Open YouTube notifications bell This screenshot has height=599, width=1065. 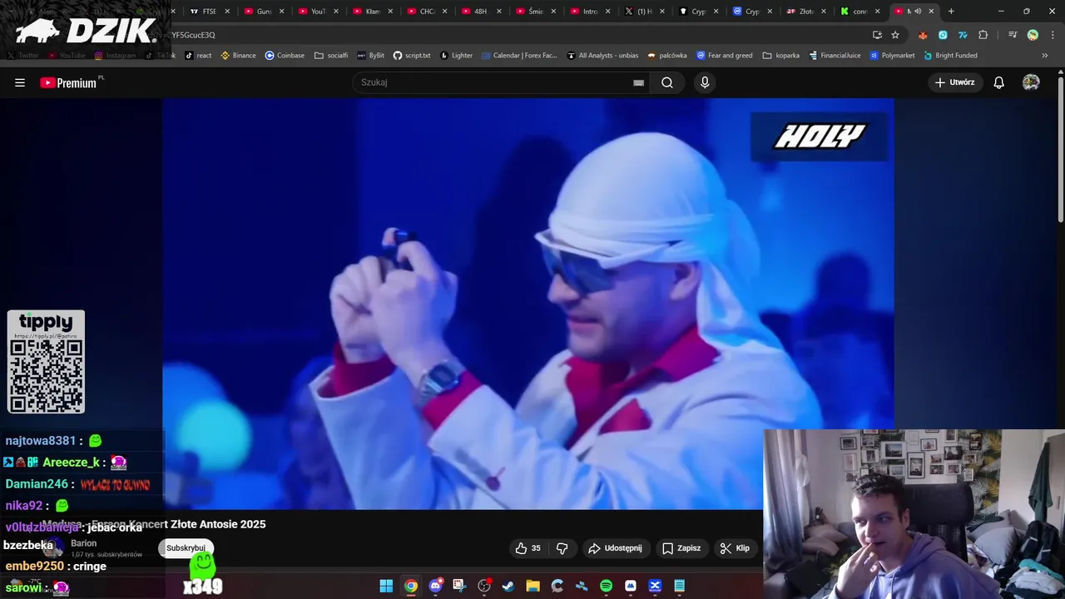point(999,82)
